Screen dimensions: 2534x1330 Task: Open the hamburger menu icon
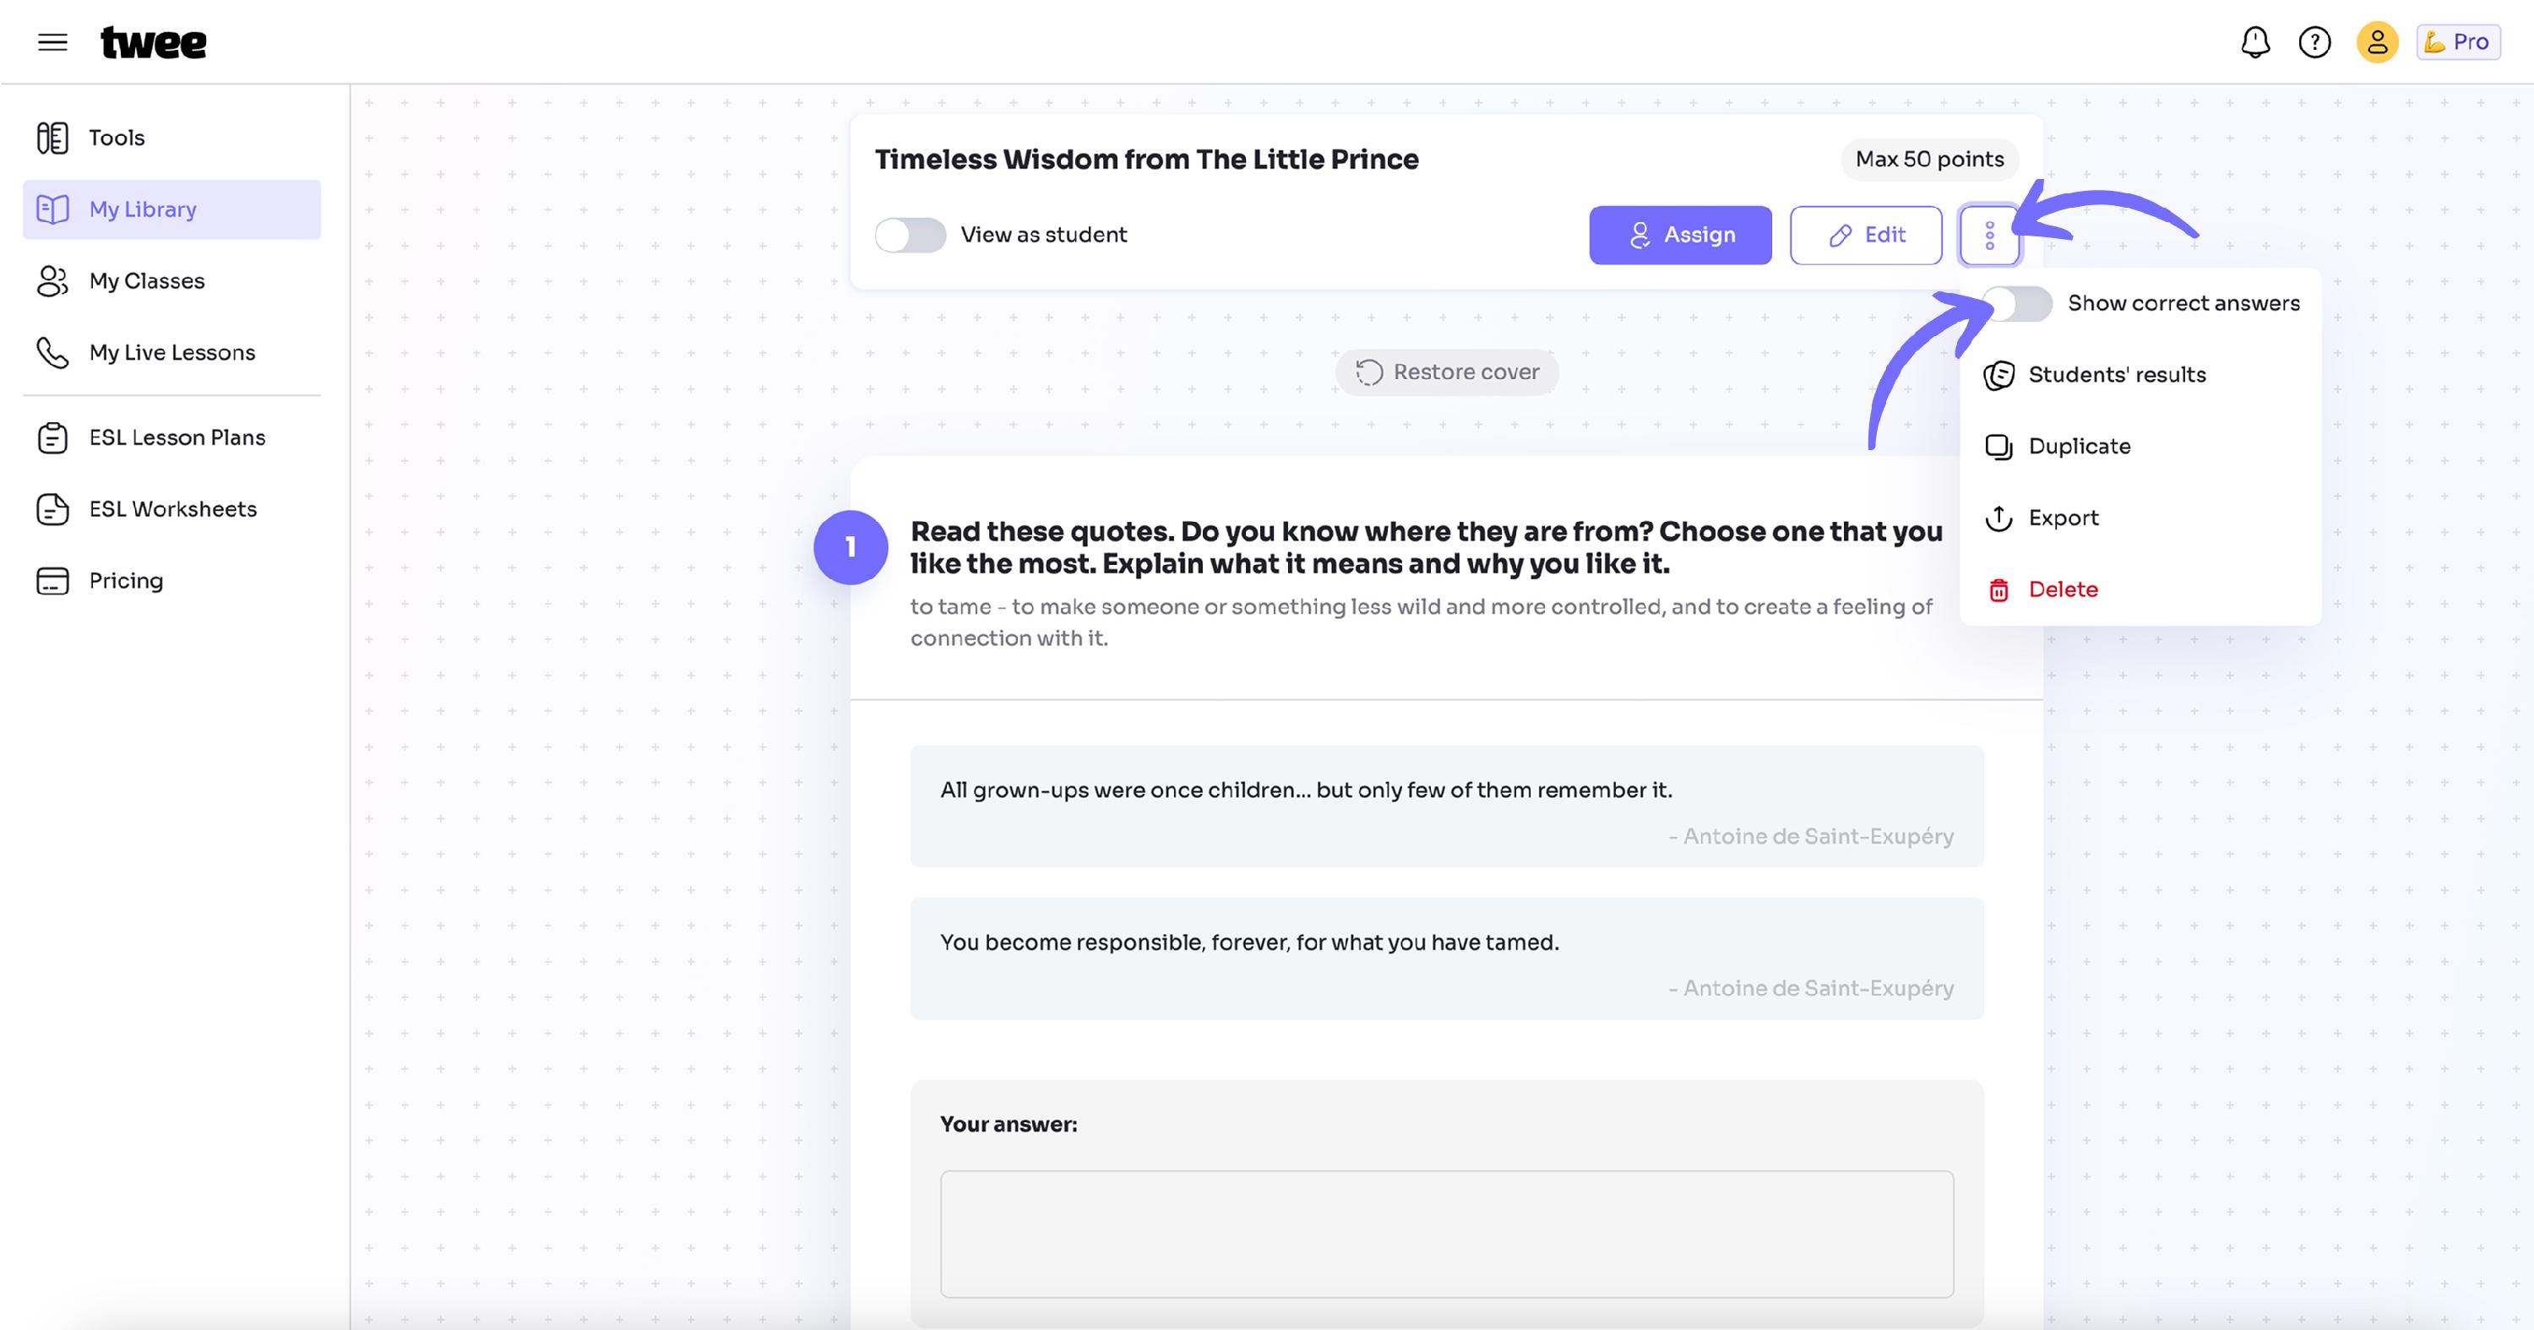pos(52,42)
